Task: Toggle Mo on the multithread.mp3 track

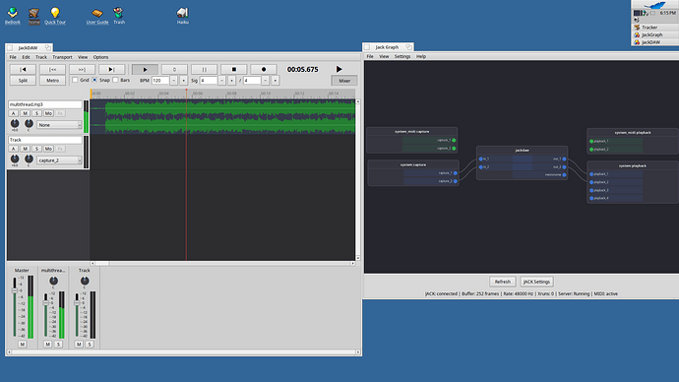Action: [48, 113]
